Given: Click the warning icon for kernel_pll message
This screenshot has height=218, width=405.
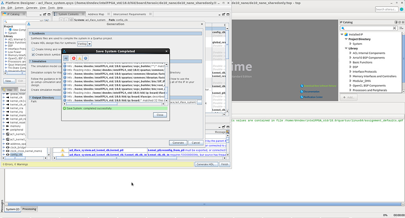Looking at the screenshot, I should click(x=62, y=150).
